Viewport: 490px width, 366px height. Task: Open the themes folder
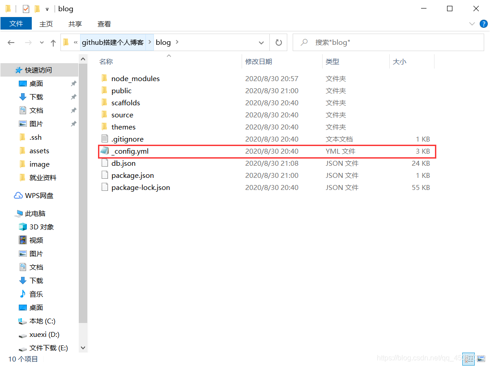point(124,127)
